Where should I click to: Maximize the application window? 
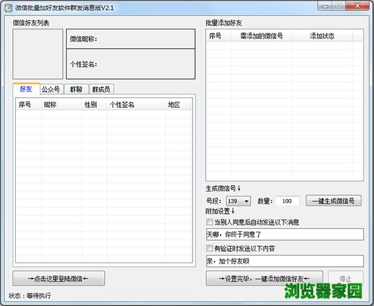click(x=338, y=6)
